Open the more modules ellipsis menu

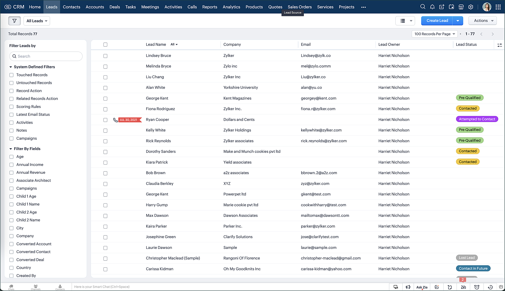[363, 7]
